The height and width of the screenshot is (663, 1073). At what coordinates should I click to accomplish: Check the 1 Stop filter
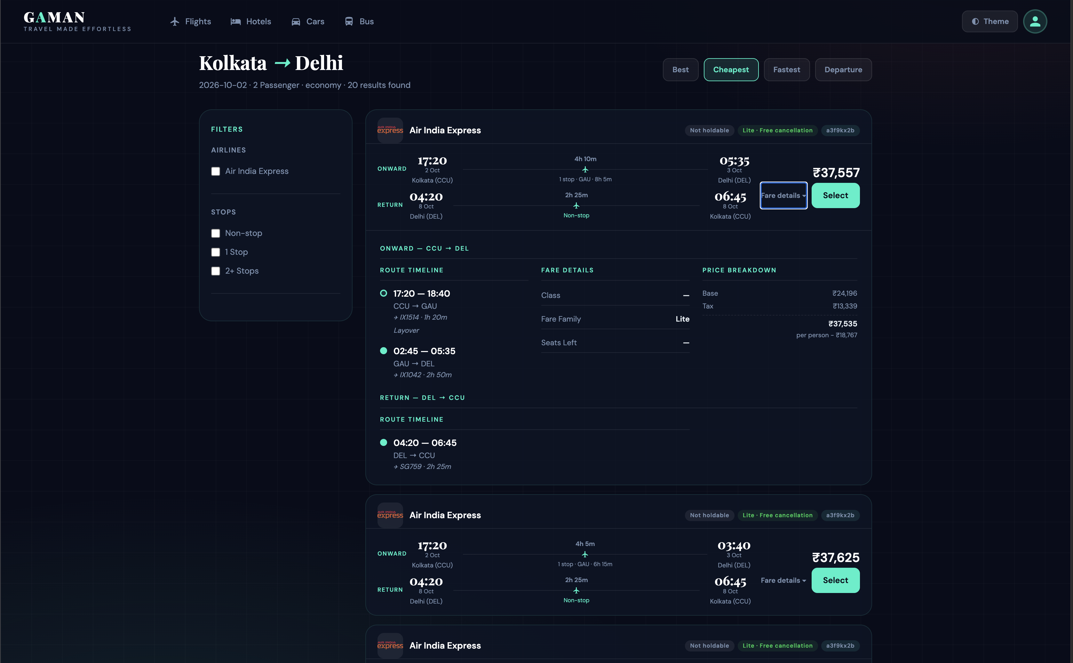(x=216, y=252)
